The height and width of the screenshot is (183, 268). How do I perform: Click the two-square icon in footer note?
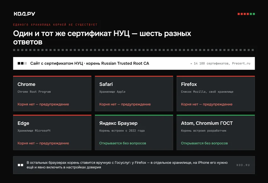point(20,165)
